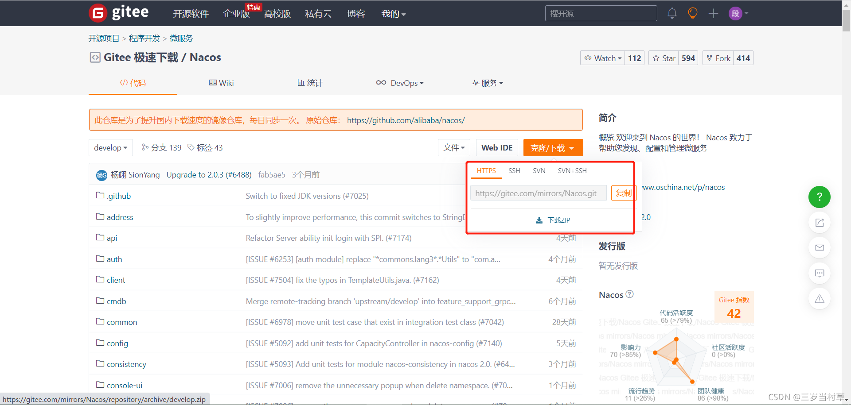Click the Nacos index help circle icon
851x405 pixels.
pyautogui.click(x=629, y=294)
